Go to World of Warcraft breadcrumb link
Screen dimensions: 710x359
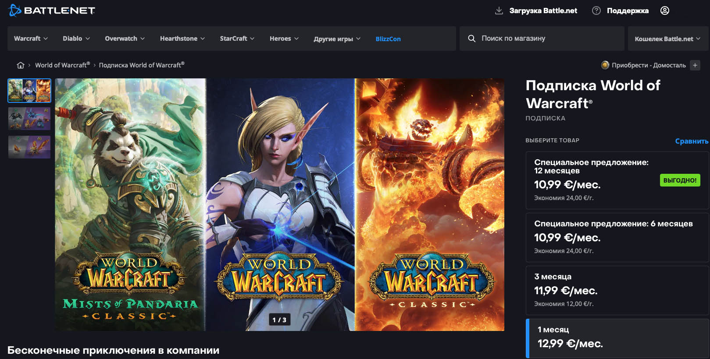pos(63,65)
